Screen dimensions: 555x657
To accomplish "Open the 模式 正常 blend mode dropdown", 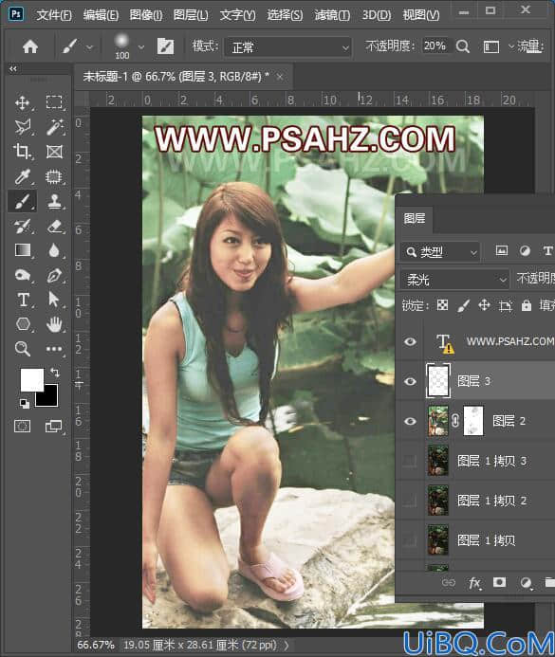I will 288,47.
